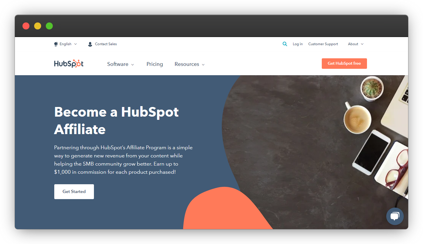Viewport: 423px width, 244px height.
Task: Click the Get HubSpot free button
Action: coord(344,64)
